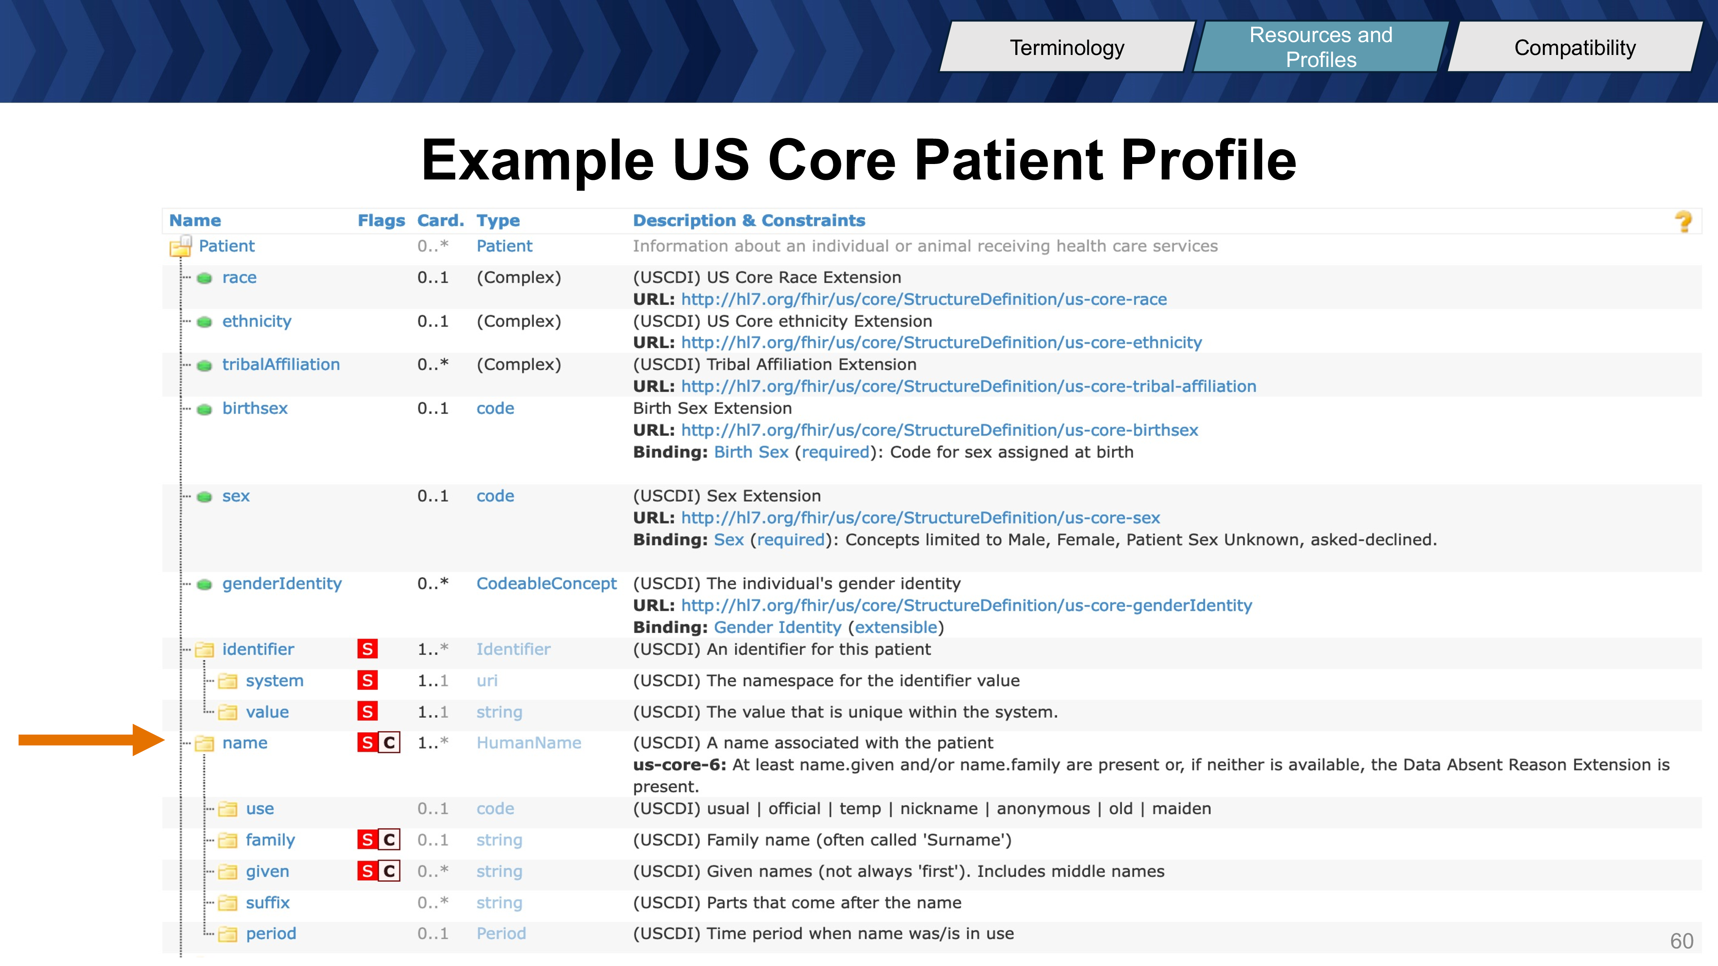Click the Flags column header
This screenshot has width=1718, height=966.
tap(381, 221)
